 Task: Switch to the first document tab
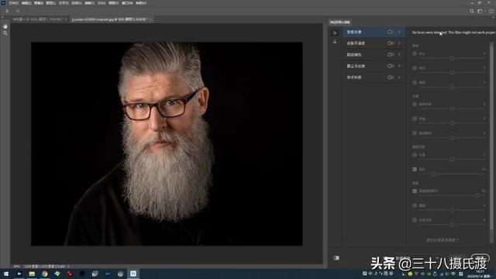point(40,19)
